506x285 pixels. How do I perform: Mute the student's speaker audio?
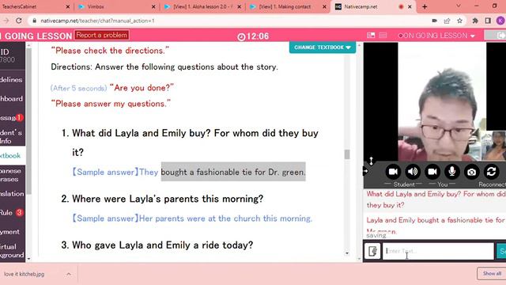pos(413,172)
